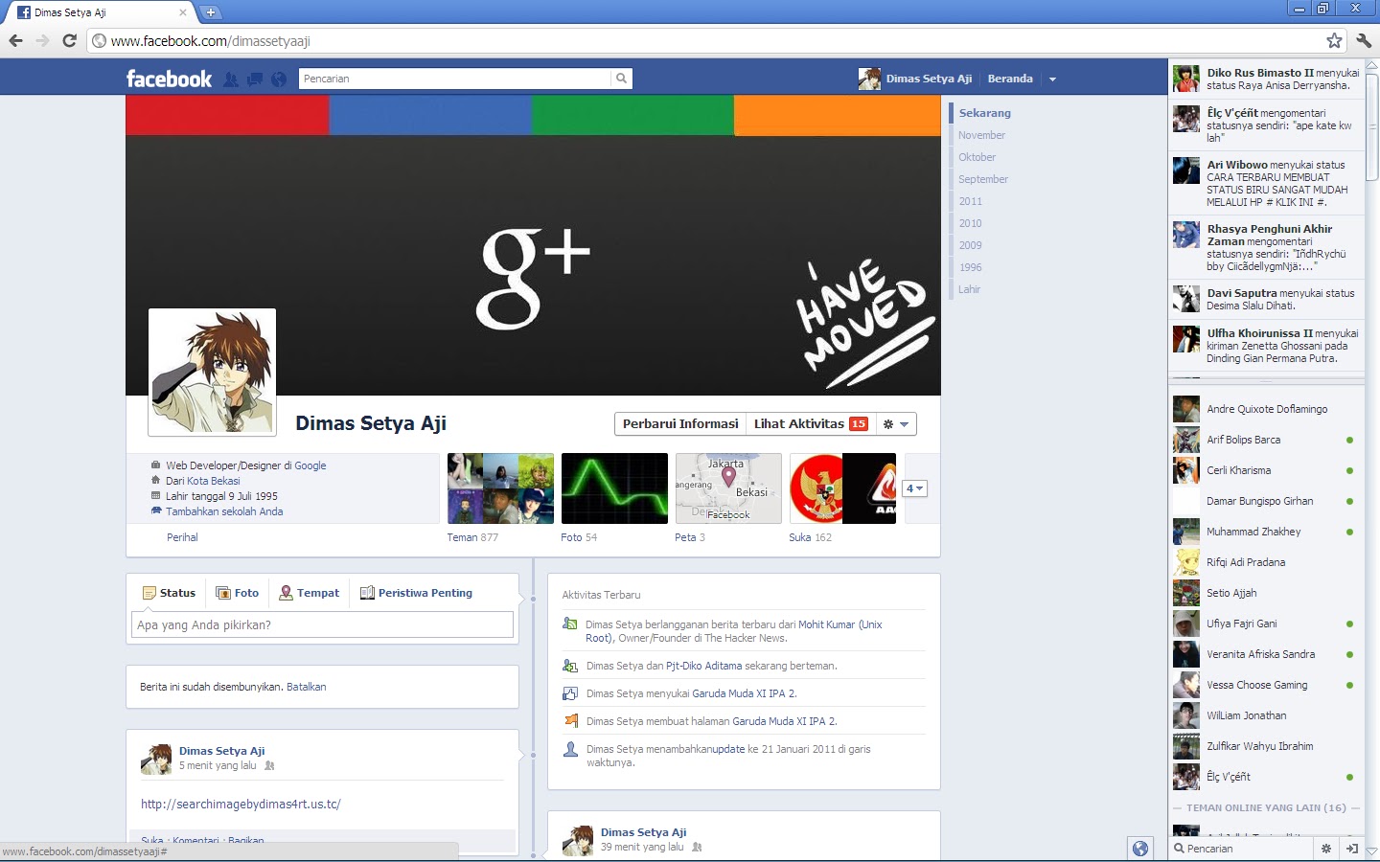Click the Beranda header link
This screenshot has width=1380, height=862.
tap(1010, 79)
